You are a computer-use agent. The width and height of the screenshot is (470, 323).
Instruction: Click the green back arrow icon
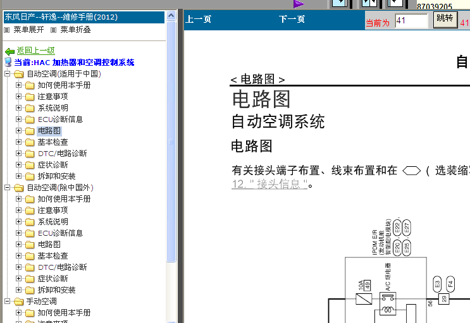tap(9, 52)
